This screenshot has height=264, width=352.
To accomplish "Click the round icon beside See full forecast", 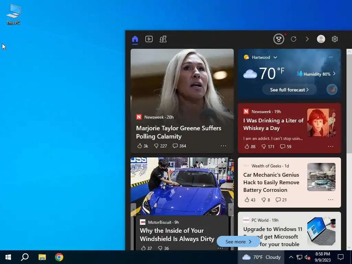I will coord(332,90).
